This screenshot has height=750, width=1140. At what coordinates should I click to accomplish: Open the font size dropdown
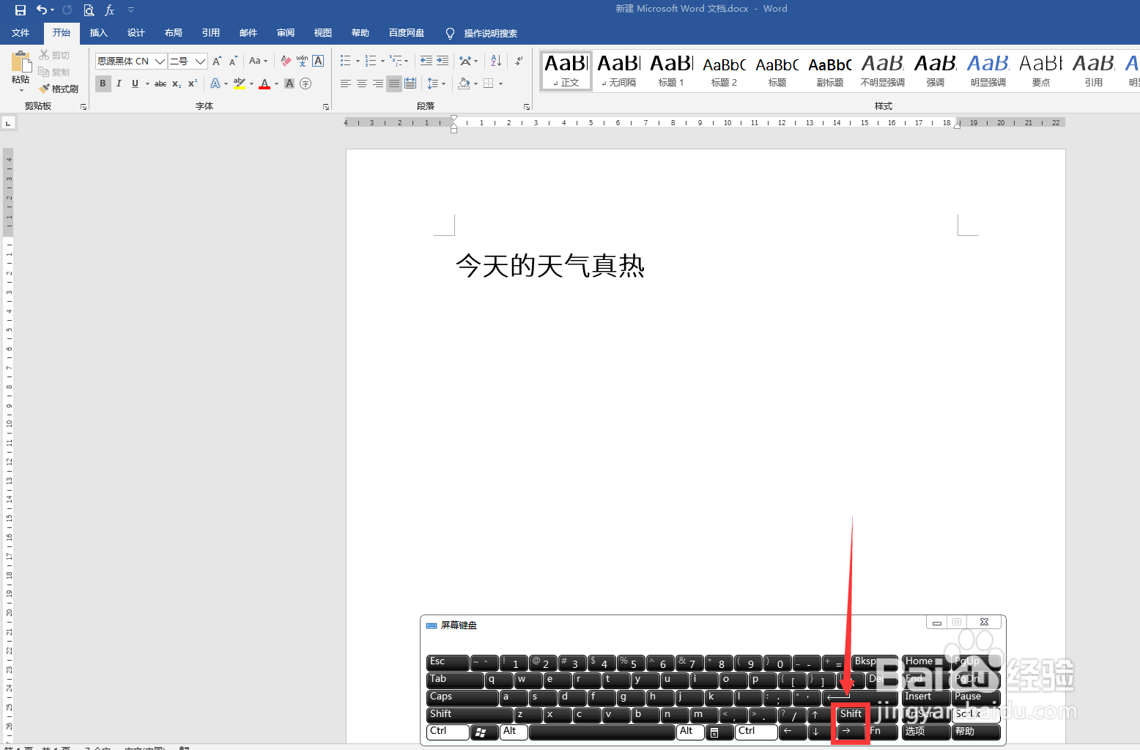[199, 61]
